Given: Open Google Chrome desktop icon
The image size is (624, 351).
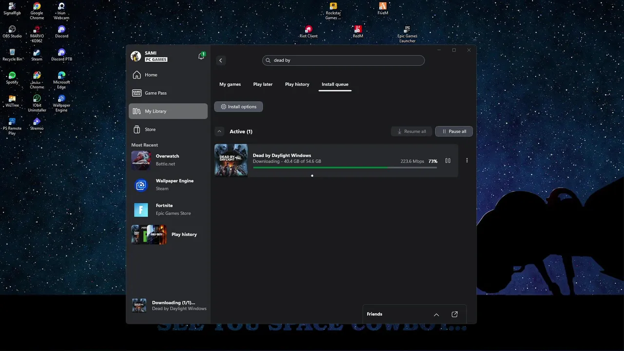Looking at the screenshot, I should coord(37,11).
